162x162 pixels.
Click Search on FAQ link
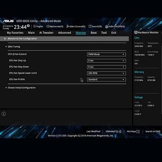coord(153,132)
